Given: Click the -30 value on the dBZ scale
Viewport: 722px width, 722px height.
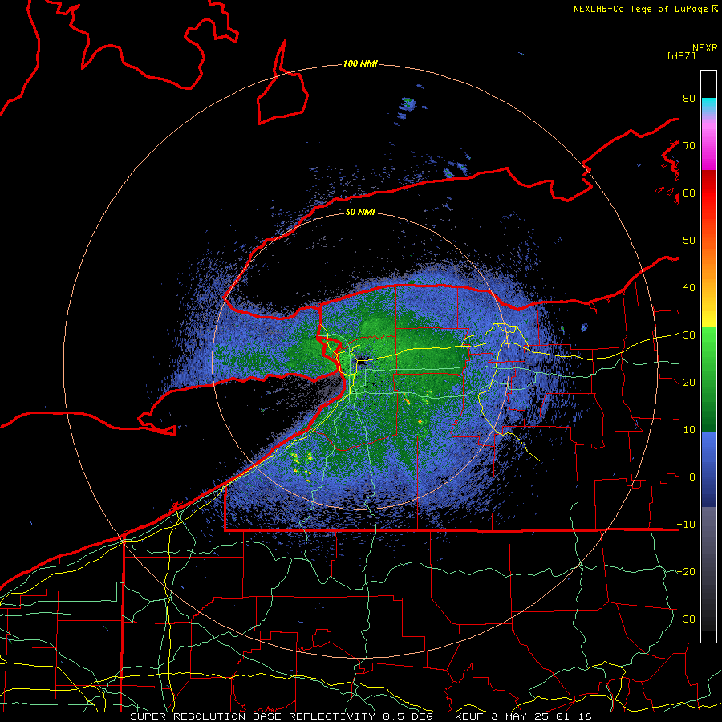Looking at the screenshot, I should click(686, 619).
